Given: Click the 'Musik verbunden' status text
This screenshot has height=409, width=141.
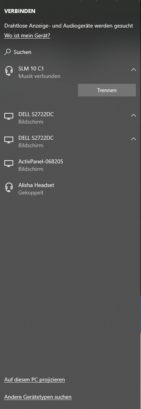Looking at the screenshot, I should pyautogui.click(x=39, y=76).
